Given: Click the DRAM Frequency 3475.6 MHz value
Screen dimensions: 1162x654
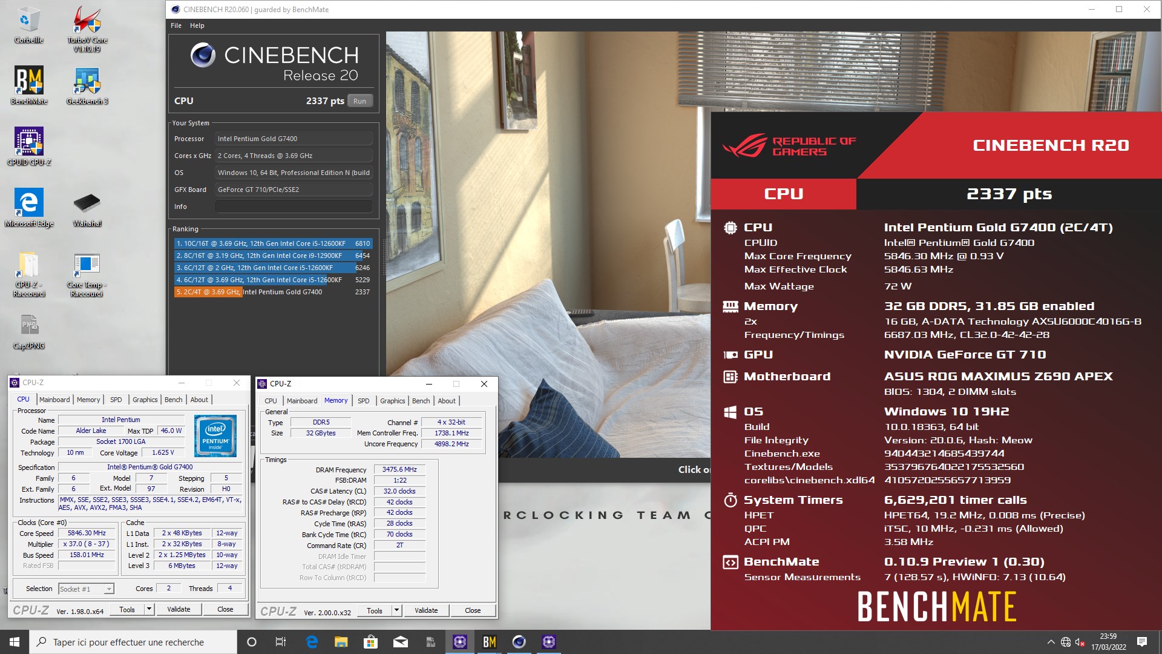Looking at the screenshot, I should (x=399, y=469).
